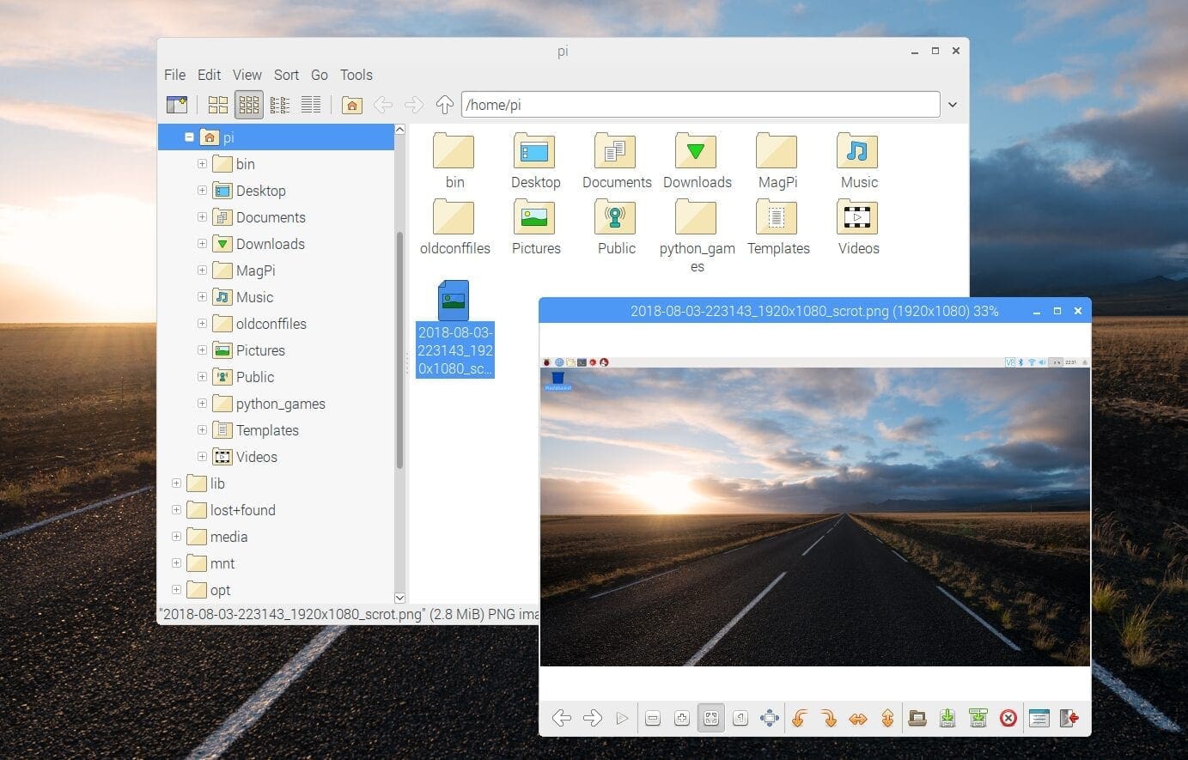Viewport: 1188px width, 760px height.
Task: Select the Documents folder icon in main pane
Action: tap(616, 152)
